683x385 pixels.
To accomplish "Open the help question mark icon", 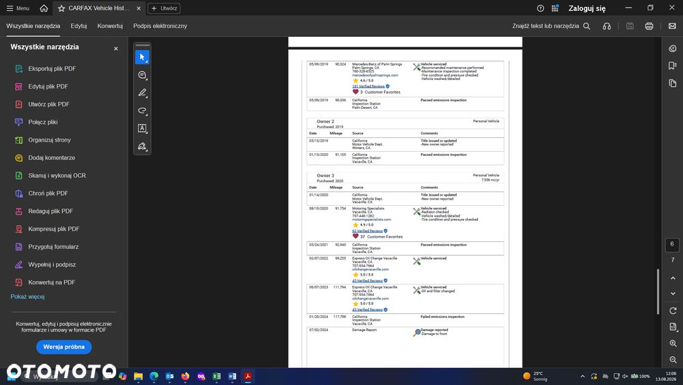I will tap(540, 8).
